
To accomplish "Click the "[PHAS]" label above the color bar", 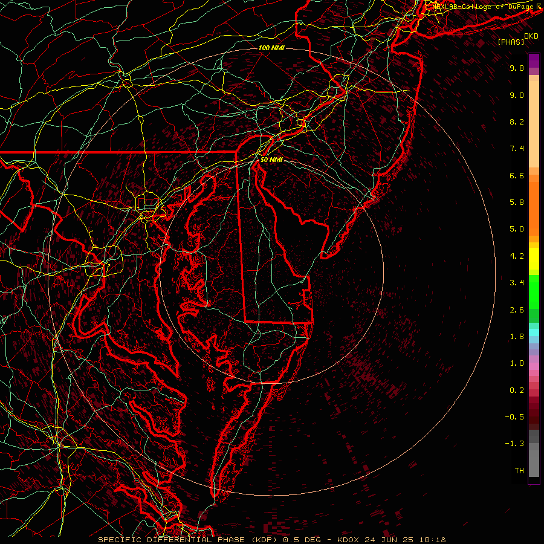I will (x=511, y=42).
